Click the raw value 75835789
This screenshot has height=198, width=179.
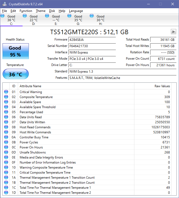point(163,117)
